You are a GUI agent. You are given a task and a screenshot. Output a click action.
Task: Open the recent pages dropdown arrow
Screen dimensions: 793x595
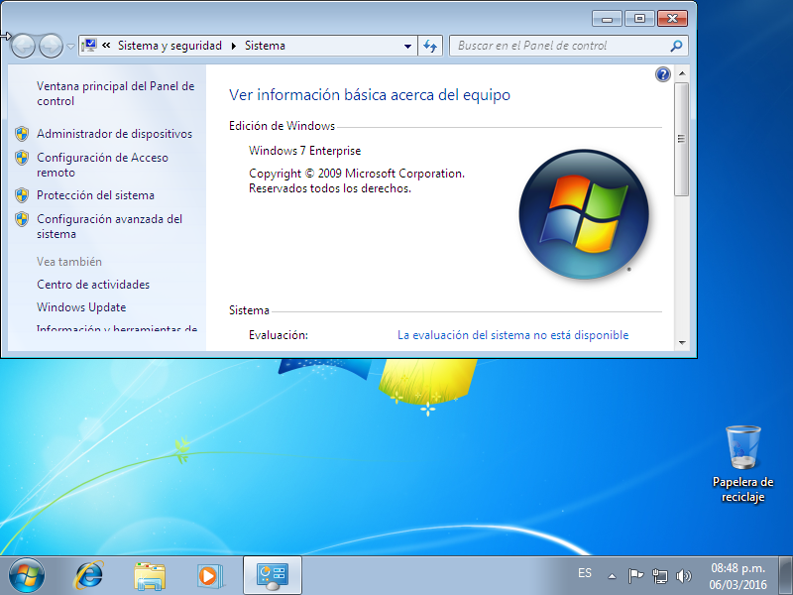(70, 46)
